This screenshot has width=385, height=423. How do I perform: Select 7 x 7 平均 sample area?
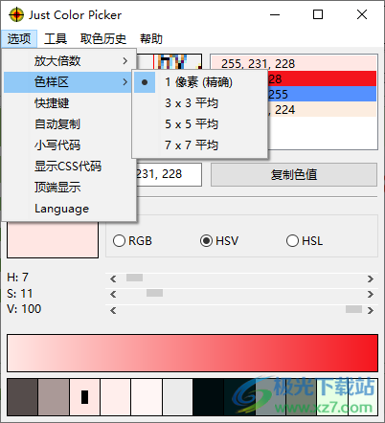click(x=200, y=145)
